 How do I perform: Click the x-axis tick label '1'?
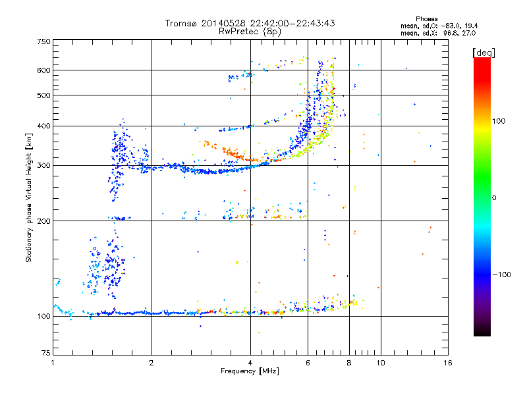coord(53,363)
